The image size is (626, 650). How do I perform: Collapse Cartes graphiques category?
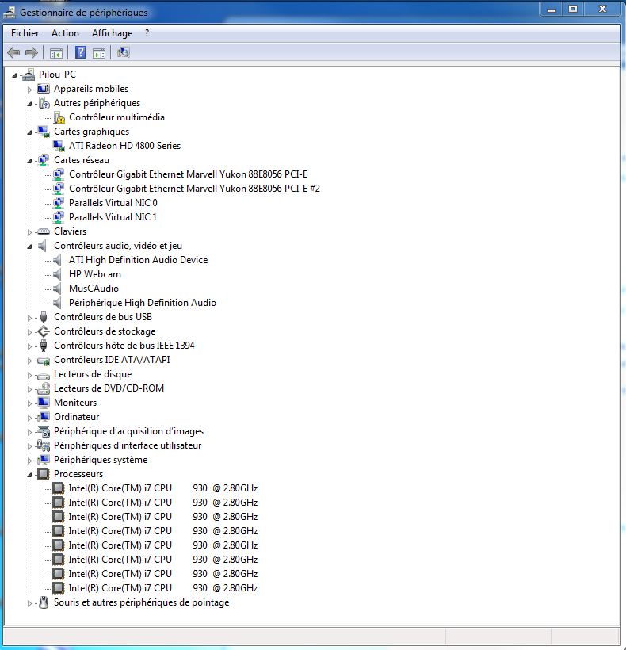29,132
